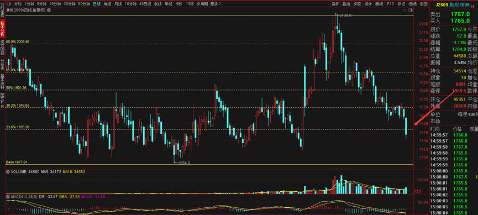
Task: Click the 15:00:00 1767.5 tick row
Action: [454, 177]
